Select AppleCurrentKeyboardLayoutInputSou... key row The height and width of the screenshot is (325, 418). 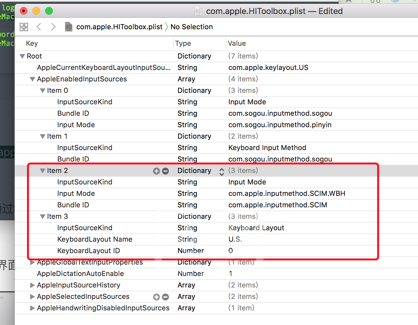(x=104, y=67)
